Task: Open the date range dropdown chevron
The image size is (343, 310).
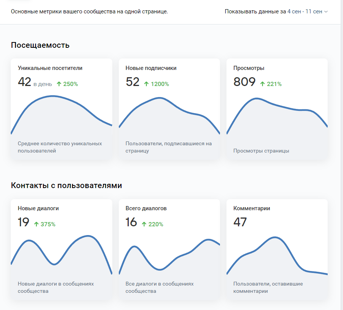Action: (326, 12)
